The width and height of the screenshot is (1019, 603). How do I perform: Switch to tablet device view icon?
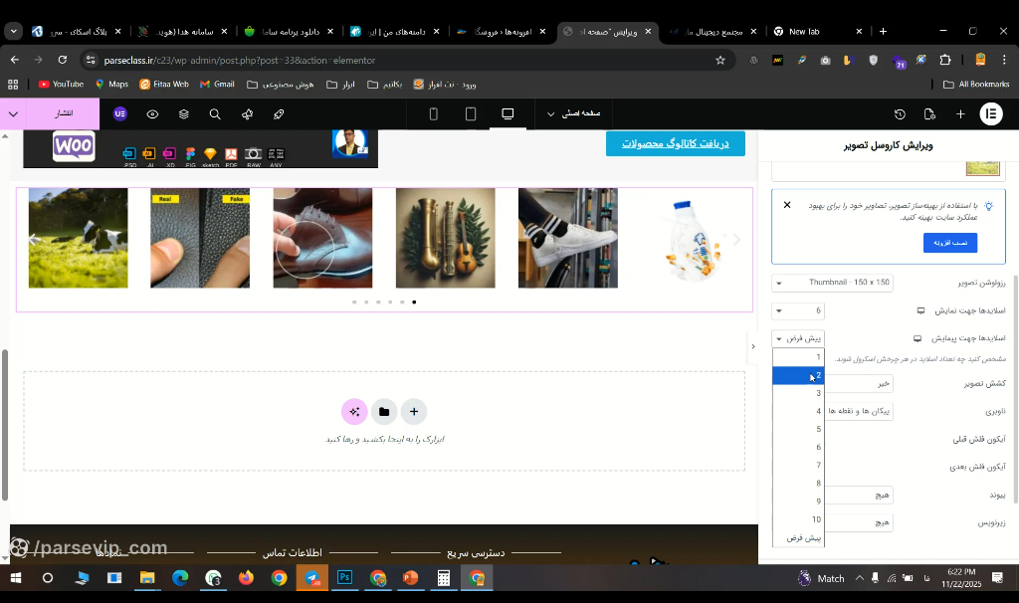471,114
